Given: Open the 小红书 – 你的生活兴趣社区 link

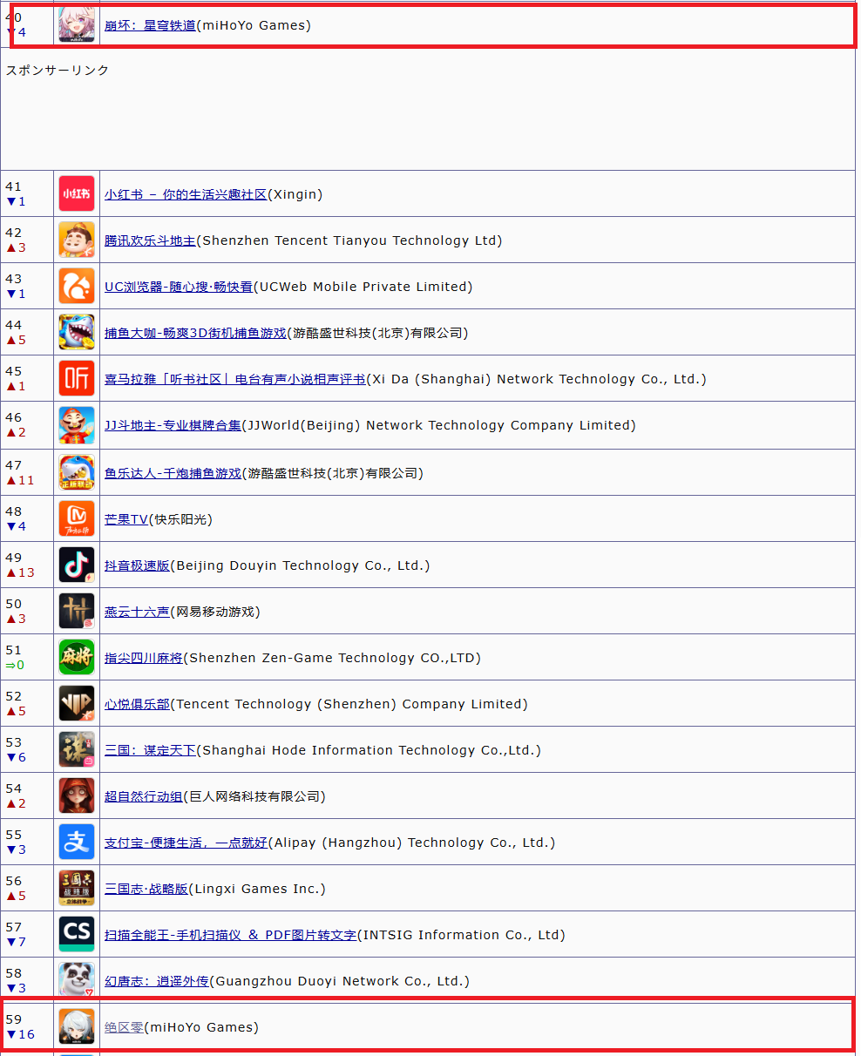Looking at the screenshot, I should tap(186, 194).
